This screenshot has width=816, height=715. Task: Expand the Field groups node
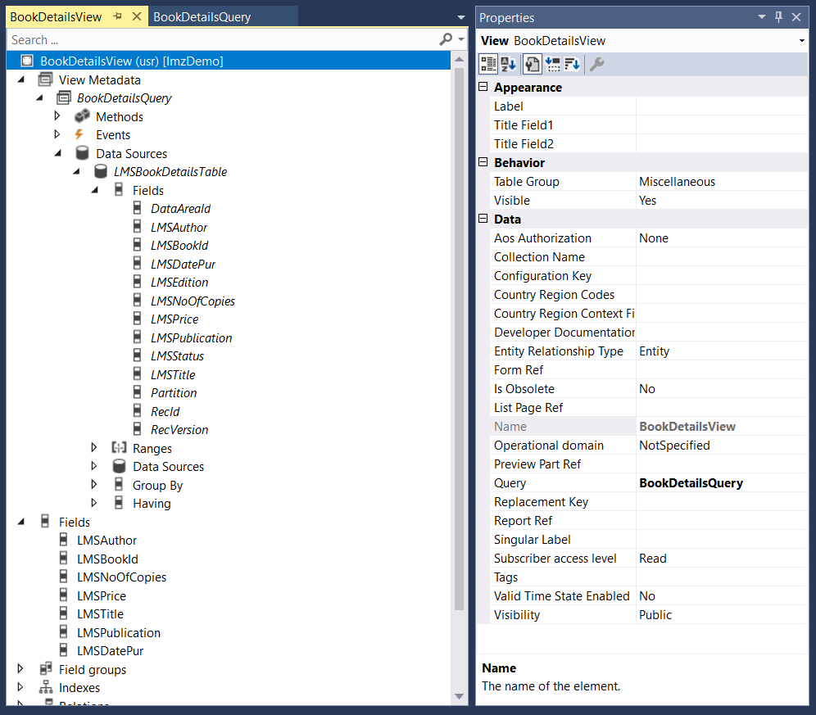pyautogui.click(x=21, y=669)
